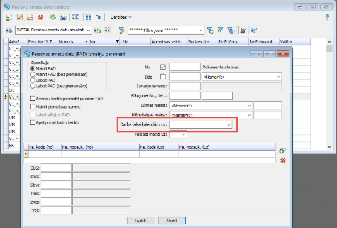Viewport: 337px width, 228px height.
Task: Uncheck the No checkbox
Action: coord(163,67)
